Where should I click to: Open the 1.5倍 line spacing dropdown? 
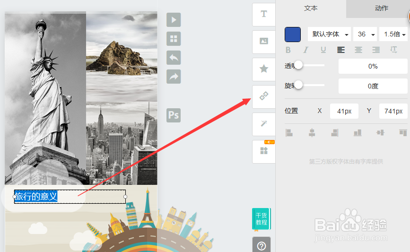click(x=393, y=34)
